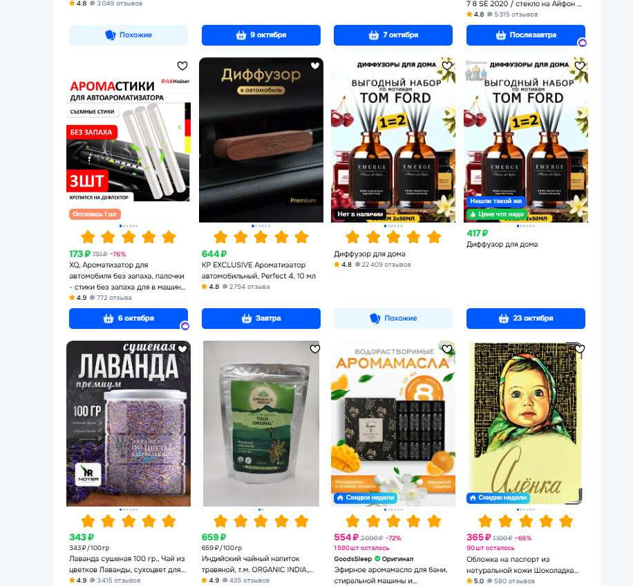Add to cart with 7 октября delivery
The width and height of the screenshot is (633, 586).
(x=393, y=35)
